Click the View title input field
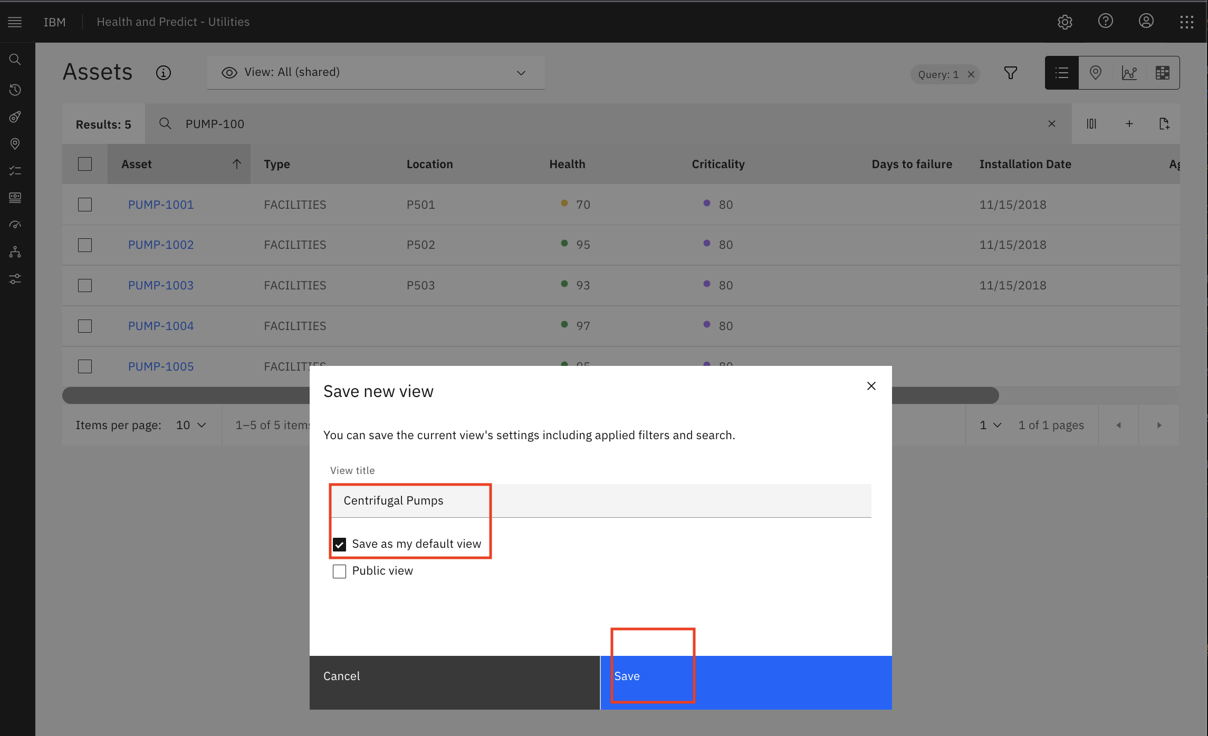The image size is (1208, 736). coord(601,500)
